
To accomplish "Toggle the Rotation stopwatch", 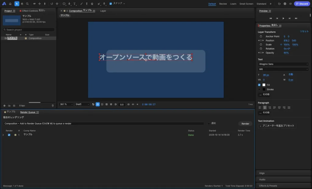I will point(261,49).
